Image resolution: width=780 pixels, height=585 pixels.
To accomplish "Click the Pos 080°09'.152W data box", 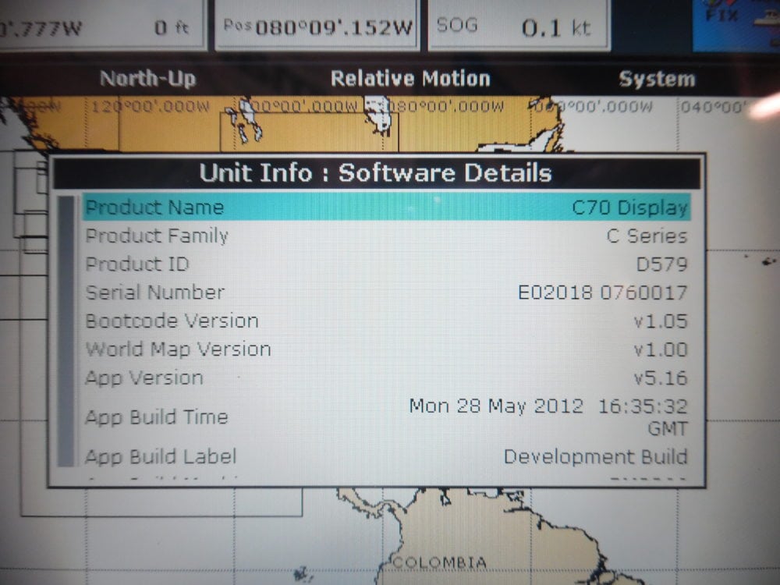I will pyautogui.click(x=317, y=26).
